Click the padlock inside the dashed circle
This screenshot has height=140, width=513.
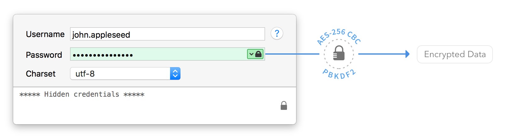click(x=339, y=53)
